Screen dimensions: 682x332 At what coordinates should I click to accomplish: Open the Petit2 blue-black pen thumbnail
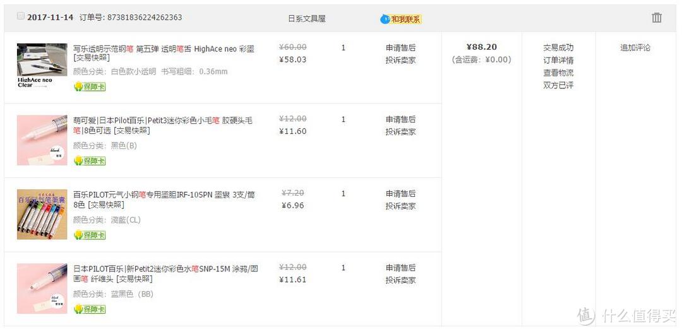(x=42, y=288)
